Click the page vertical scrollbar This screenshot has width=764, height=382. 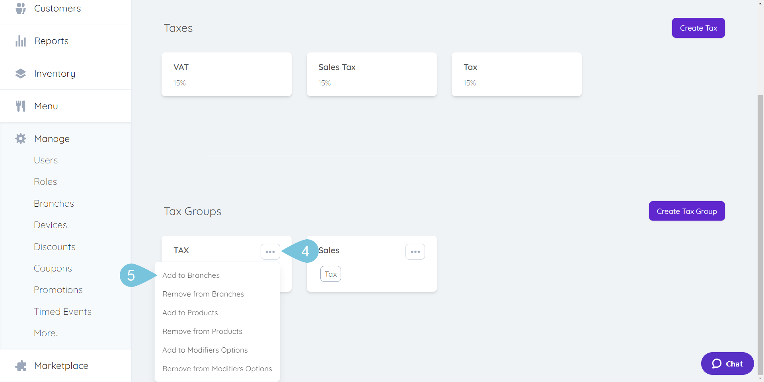pos(760,235)
